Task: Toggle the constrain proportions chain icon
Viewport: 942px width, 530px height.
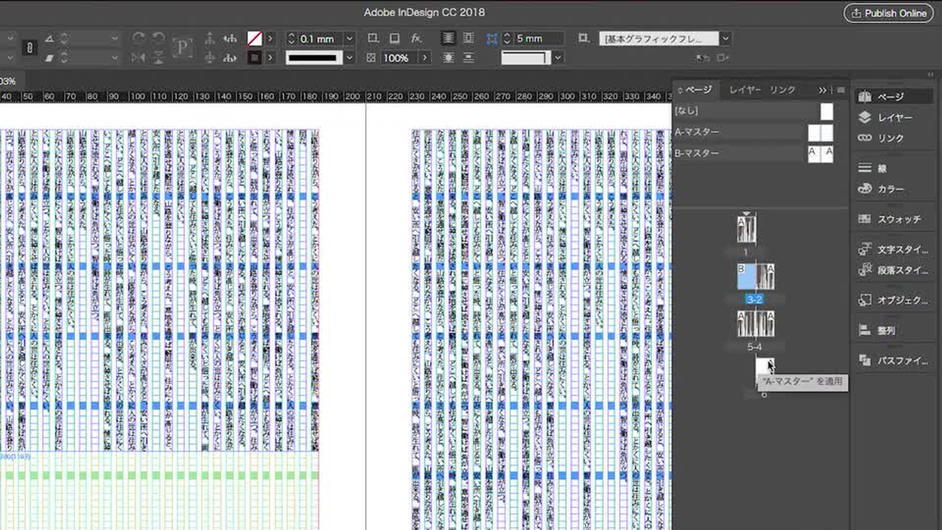Action: coord(29,48)
